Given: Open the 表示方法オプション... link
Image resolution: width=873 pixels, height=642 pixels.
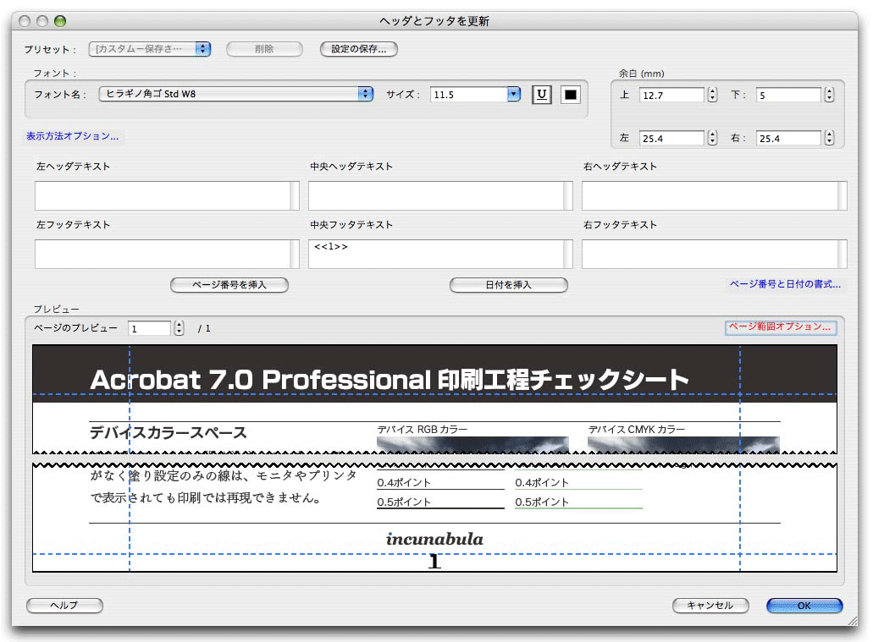Looking at the screenshot, I should pos(72,136).
